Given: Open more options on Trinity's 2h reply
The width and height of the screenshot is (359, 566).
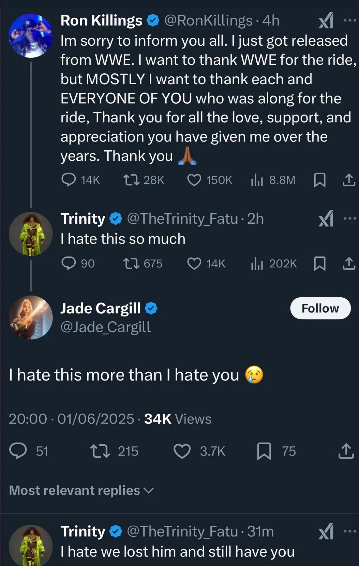Looking at the screenshot, I should (350, 218).
